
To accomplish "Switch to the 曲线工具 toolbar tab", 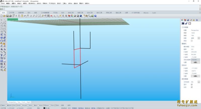I will pyautogui.click(x=71, y=13).
